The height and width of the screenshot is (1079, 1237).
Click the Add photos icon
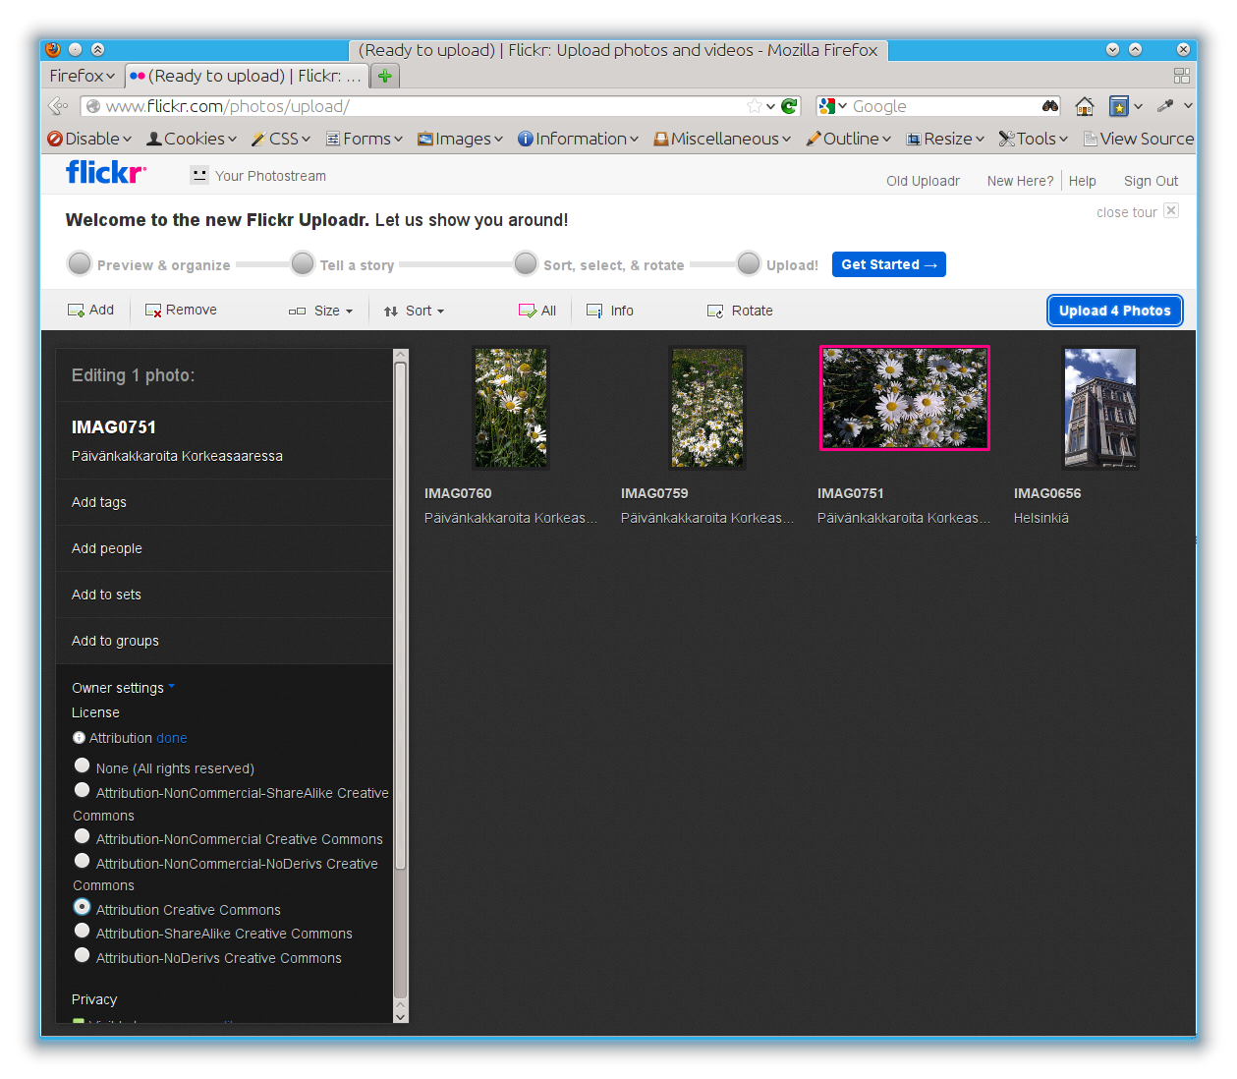click(x=76, y=311)
